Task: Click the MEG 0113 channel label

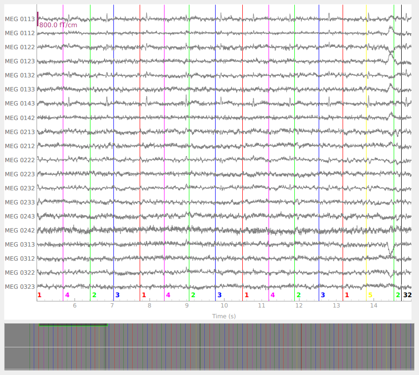Action: pyautogui.click(x=20, y=19)
